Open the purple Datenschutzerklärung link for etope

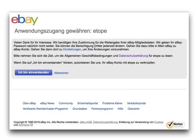coord(133,56)
